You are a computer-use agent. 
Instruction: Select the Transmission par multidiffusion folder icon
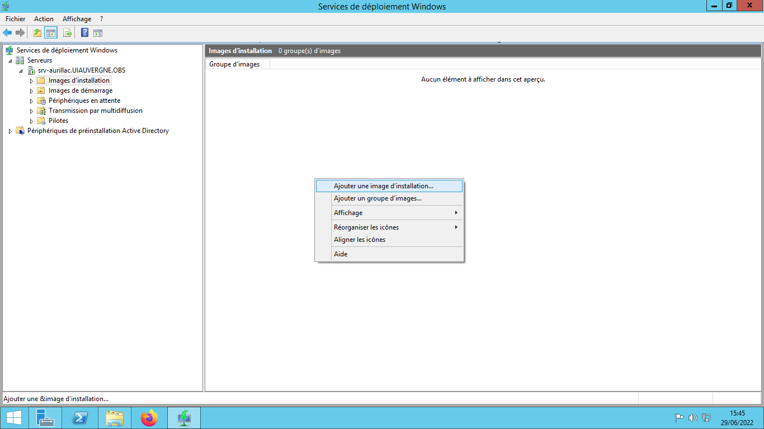tap(41, 111)
